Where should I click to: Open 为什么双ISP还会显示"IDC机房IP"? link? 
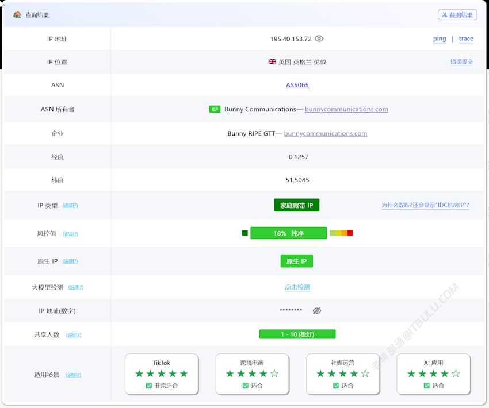(x=425, y=205)
